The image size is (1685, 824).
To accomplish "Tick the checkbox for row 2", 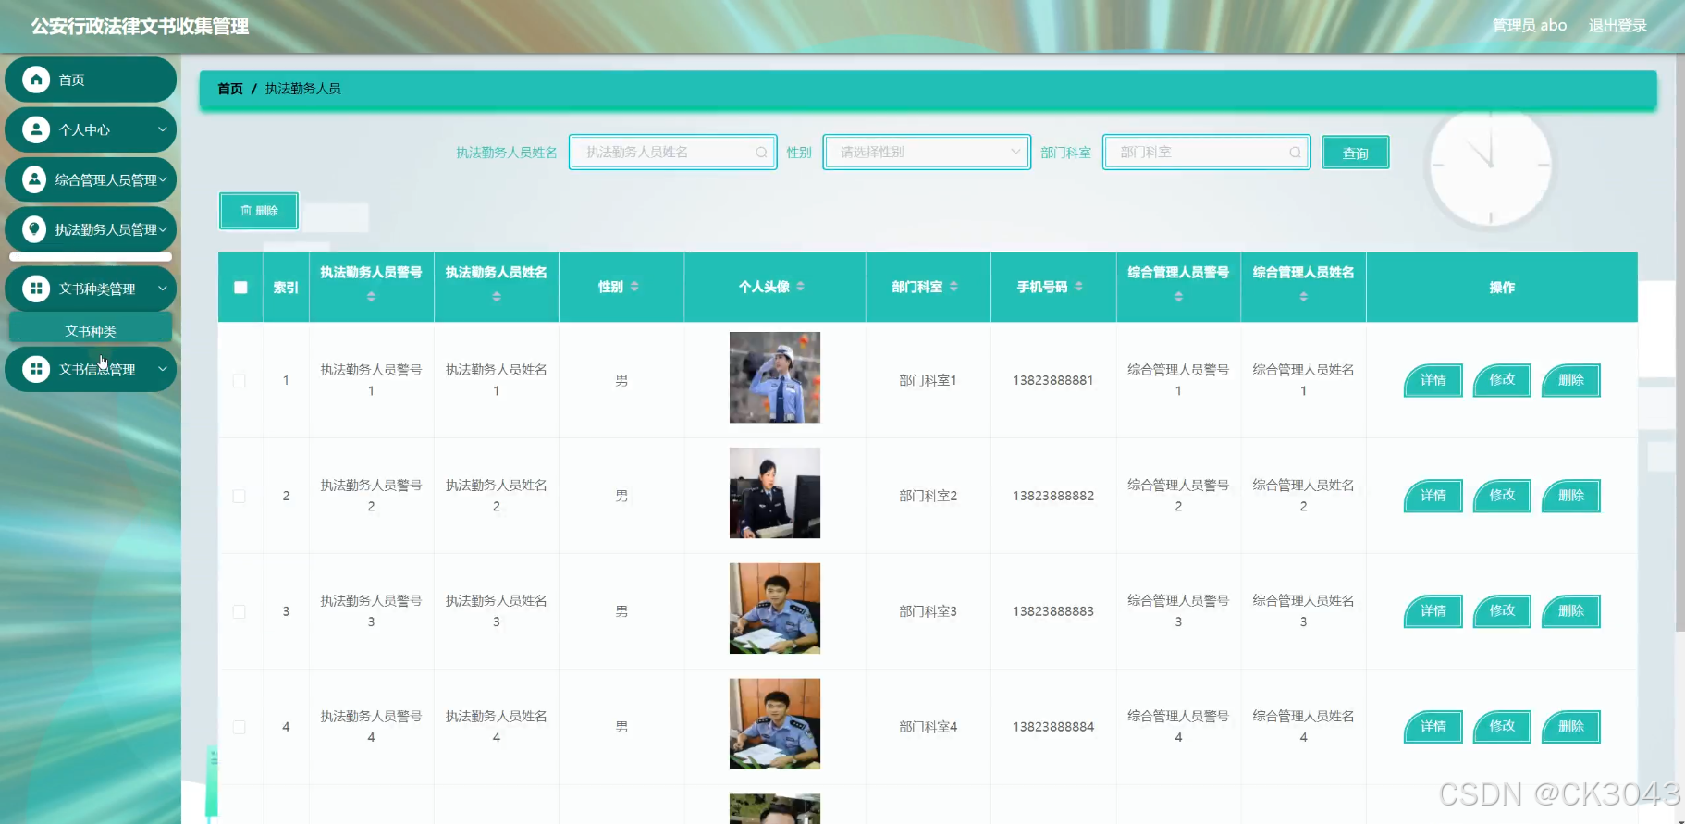I will (x=239, y=496).
